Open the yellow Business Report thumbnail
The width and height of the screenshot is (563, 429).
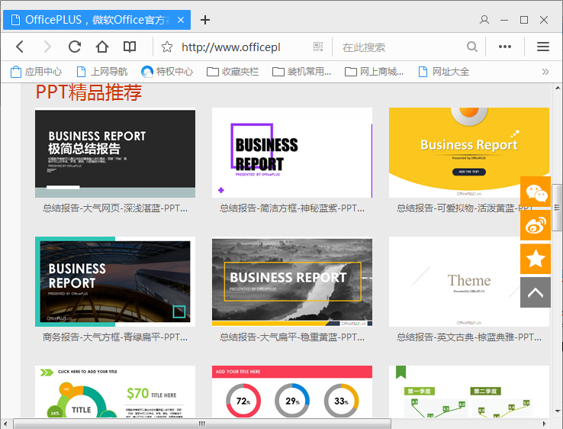click(x=469, y=153)
